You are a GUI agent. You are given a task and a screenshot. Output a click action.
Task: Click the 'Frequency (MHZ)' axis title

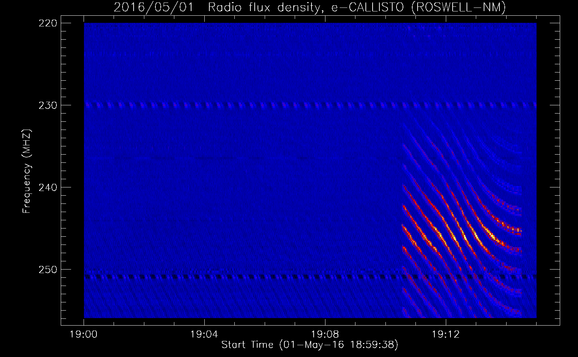pyautogui.click(x=27, y=171)
